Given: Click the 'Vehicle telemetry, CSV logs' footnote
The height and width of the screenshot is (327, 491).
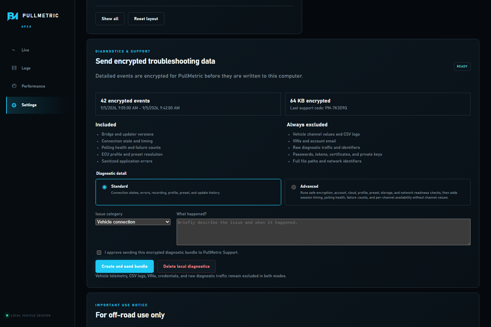Looking at the screenshot, I should coord(191,276).
